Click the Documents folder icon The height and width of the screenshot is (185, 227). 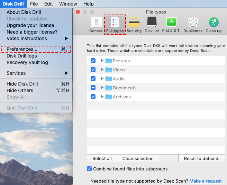(x=109, y=88)
